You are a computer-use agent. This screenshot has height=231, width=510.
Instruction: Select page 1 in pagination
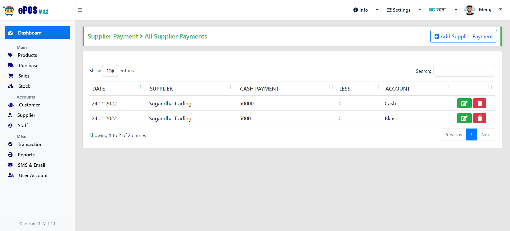[x=471, y=135]
